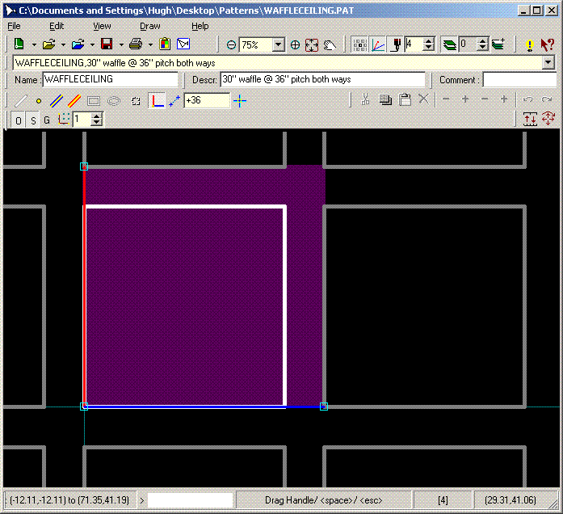The image size is (563, 514).
Task: Click the blue-framed envelope icon
Action: pyautogui.click(x=183, y=44)
